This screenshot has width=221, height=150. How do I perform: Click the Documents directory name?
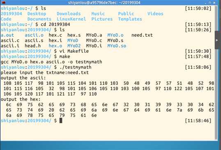pos(39,19)
